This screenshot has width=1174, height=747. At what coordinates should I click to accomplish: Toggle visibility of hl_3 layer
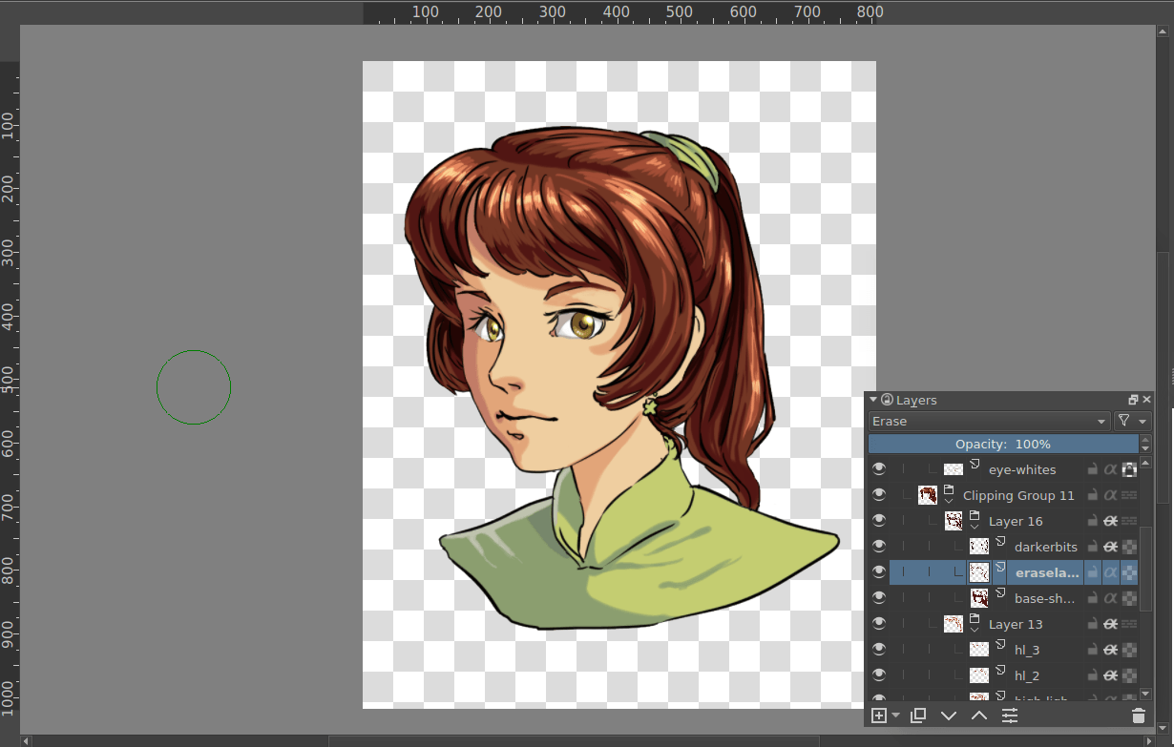879,650
